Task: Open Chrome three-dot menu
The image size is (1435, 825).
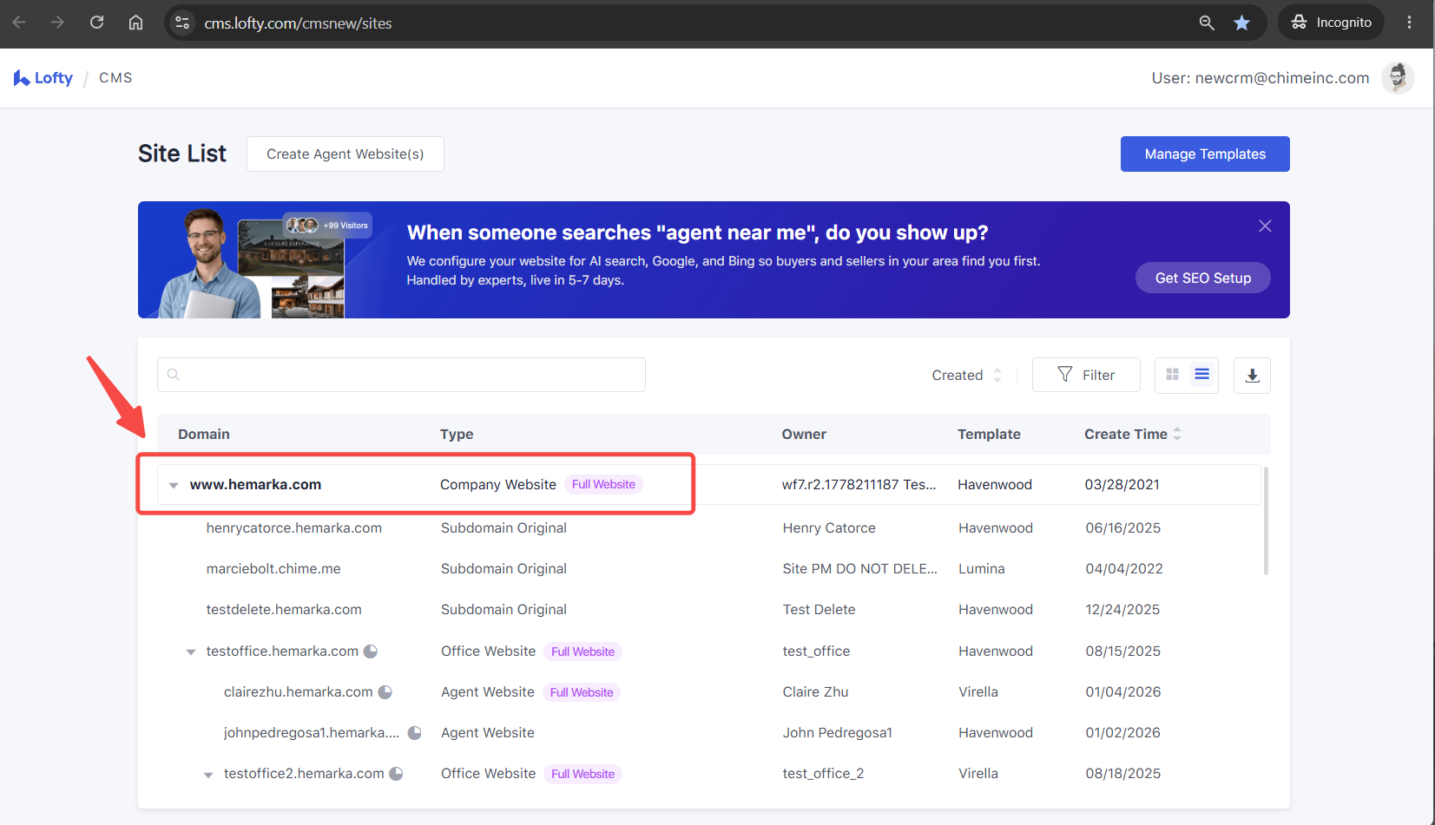Action: pos(1409,23)
